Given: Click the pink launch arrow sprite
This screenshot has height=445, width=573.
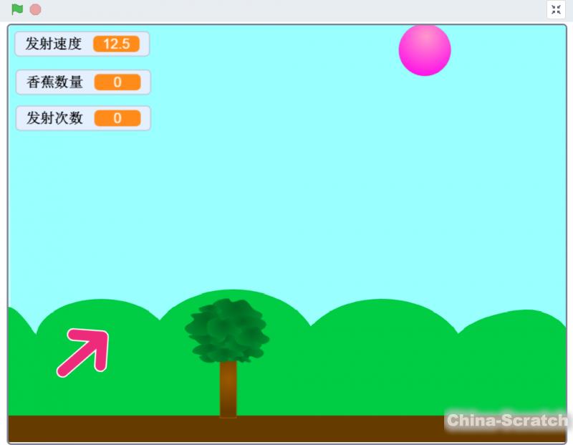Looking at the screenshot, I should click(x=83, y=352).
